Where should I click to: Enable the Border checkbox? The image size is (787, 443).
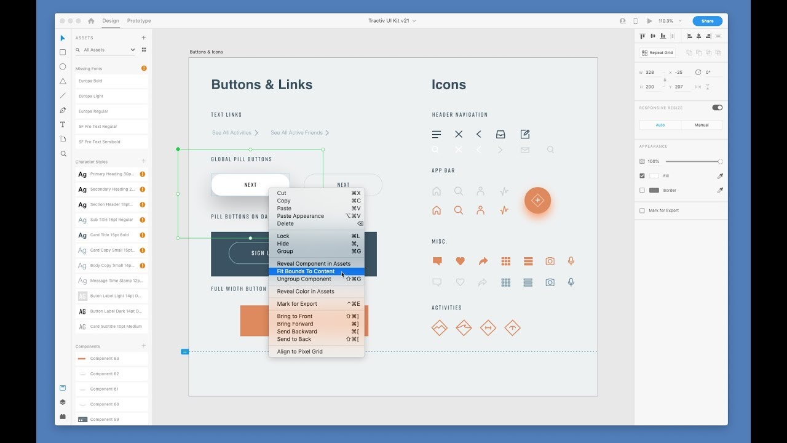tap(643, 190)
